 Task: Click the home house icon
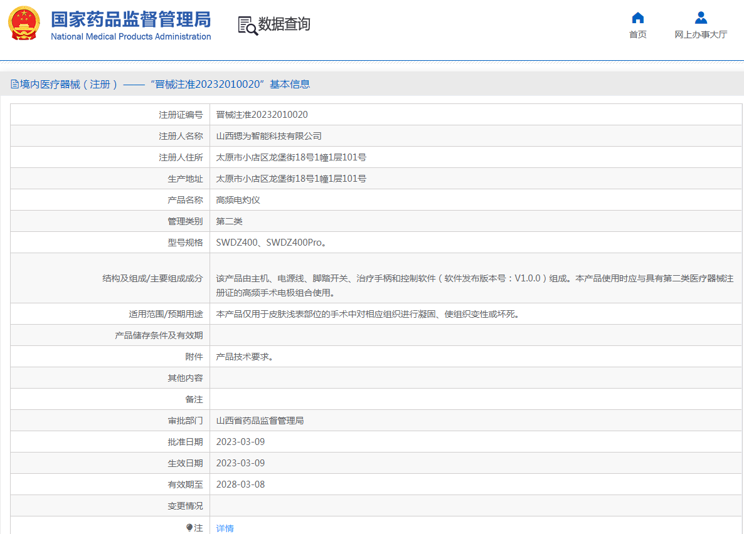click(x=637, y=18)
